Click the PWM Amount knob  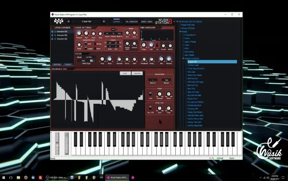pyautogui.click(x=160, y=94)
